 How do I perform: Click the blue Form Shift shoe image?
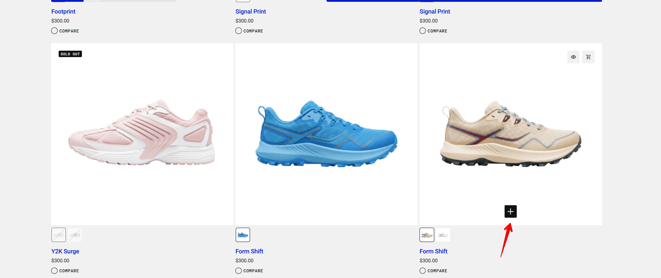(326, 134)
